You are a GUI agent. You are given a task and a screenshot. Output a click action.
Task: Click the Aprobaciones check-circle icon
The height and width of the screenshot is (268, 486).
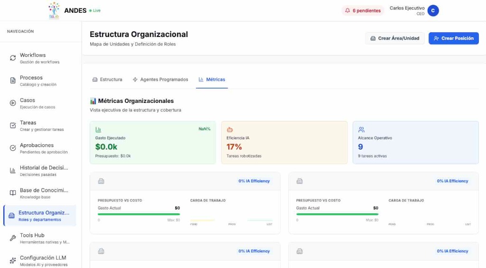point(13,148)
